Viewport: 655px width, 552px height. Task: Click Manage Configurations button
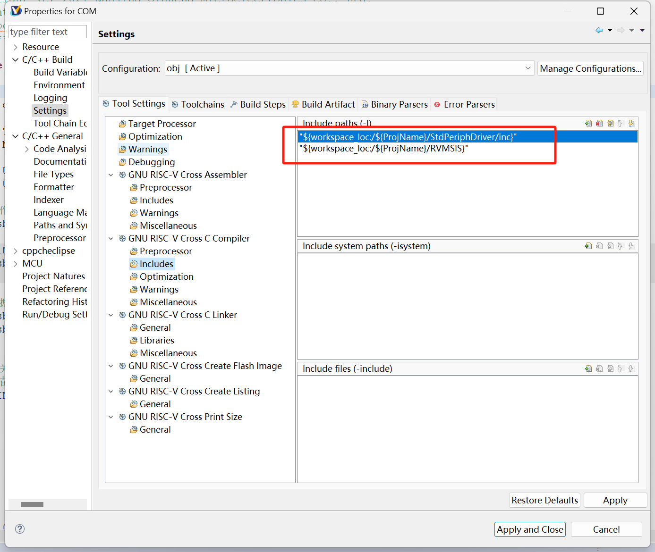coord(590,68)
